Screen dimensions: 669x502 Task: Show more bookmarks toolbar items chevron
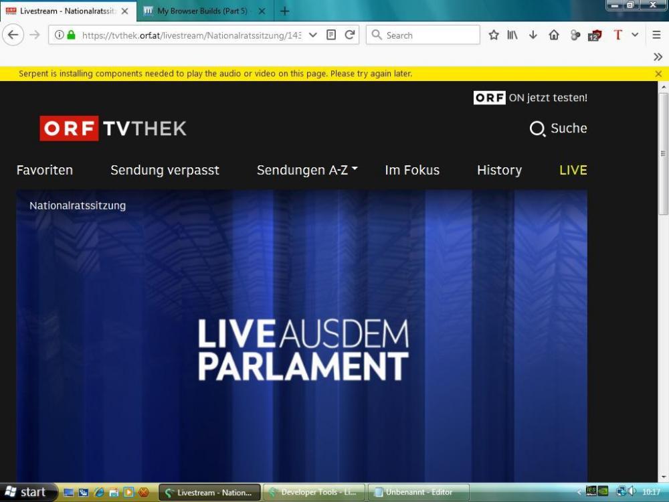point(658,57)
